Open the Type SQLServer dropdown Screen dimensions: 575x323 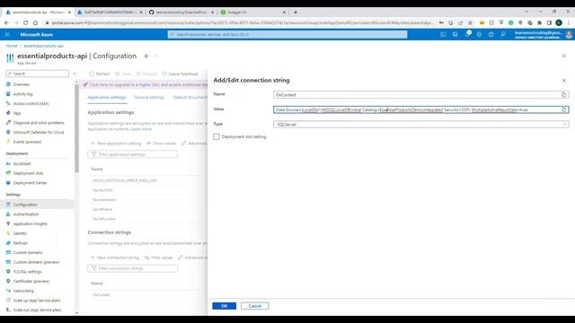pyautogui.click(x=421, y=125)
